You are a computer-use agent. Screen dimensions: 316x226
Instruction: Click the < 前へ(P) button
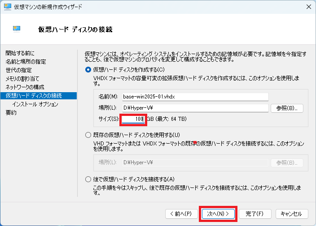pos(181,214)
